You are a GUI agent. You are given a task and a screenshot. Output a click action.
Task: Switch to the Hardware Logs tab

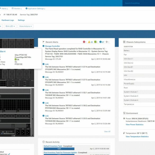[8, 20]
